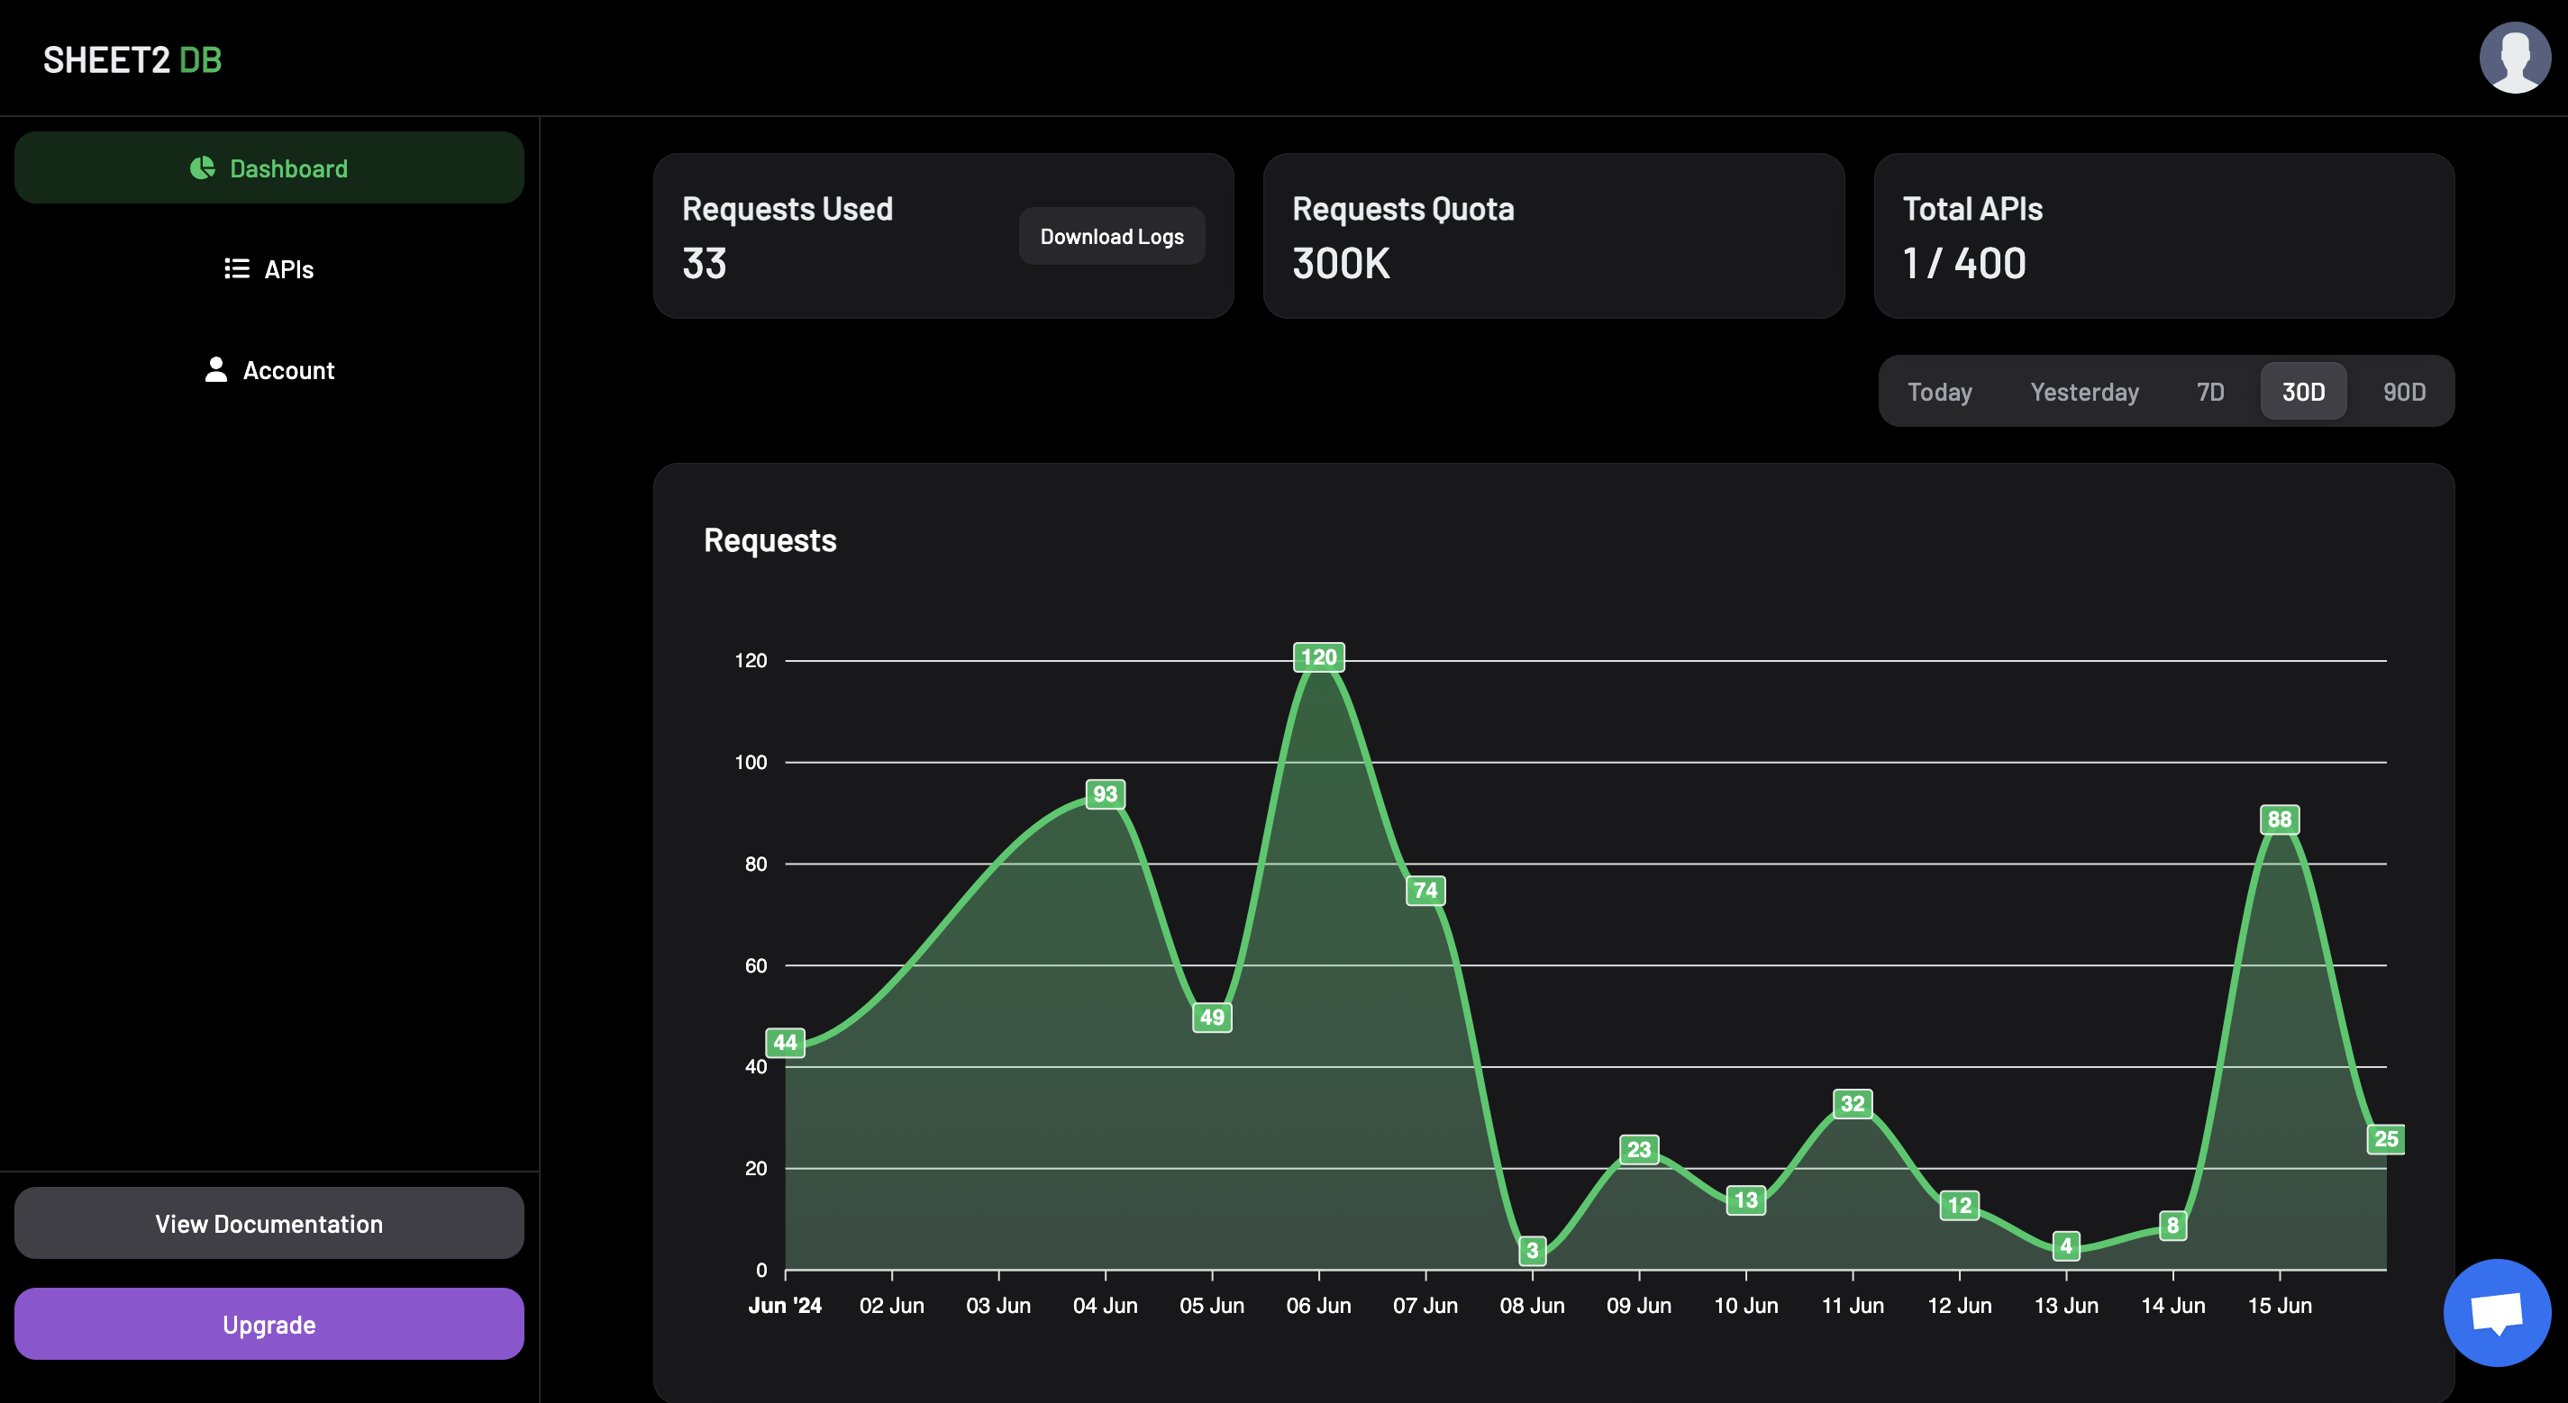The height and width of the screenshot is (1403, 2568).
Task: Click the 120 peak data point label
Action: [x=1318, y=656]
